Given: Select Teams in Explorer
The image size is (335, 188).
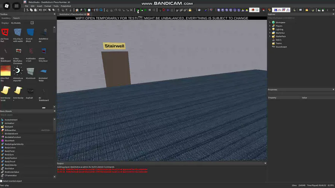Looking at the screenshot, I should point(278,43).
